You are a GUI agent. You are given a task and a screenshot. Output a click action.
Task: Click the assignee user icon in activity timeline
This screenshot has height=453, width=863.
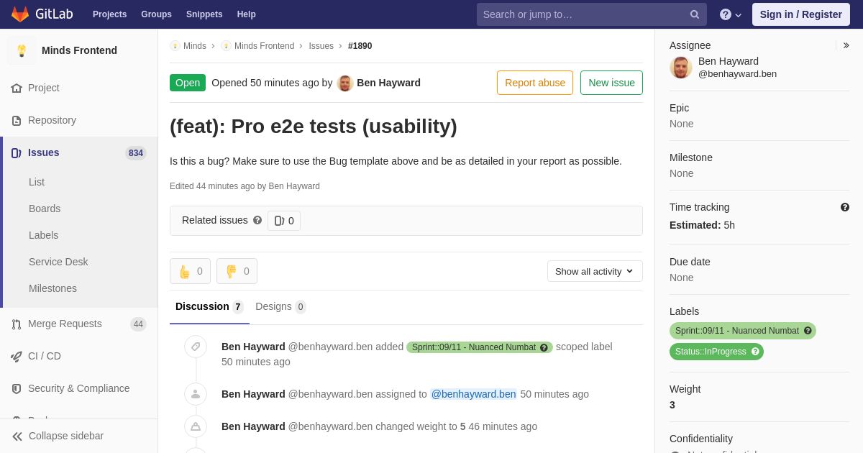tap(196, 394)
